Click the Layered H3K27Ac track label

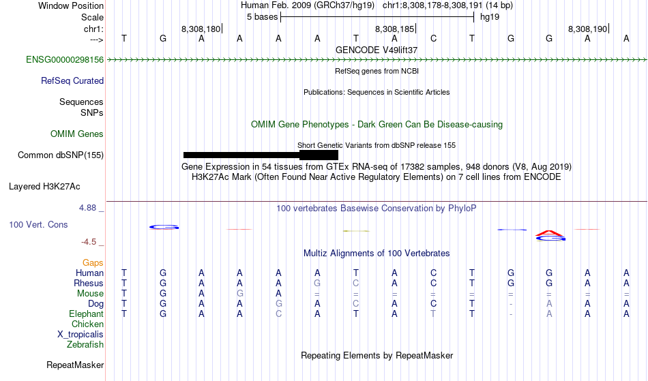click(44, 187)
